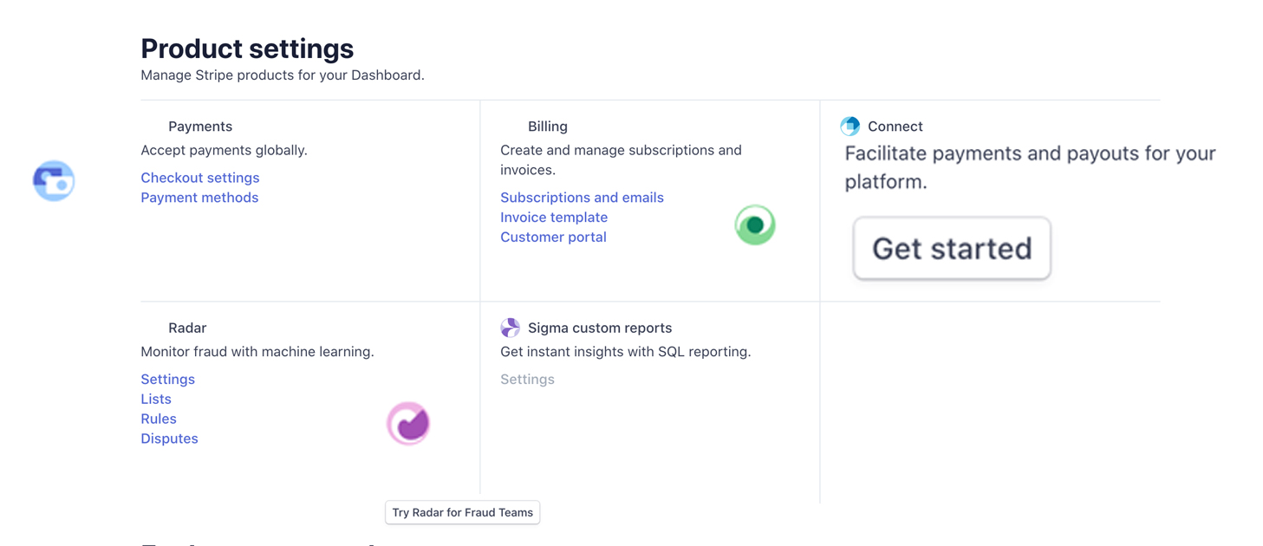1263x546 pixels.
Task: Open Radar Settings link
Action: (167, 380)
